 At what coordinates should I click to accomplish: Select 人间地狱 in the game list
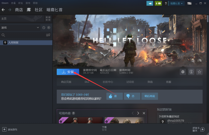pos(26,43)
